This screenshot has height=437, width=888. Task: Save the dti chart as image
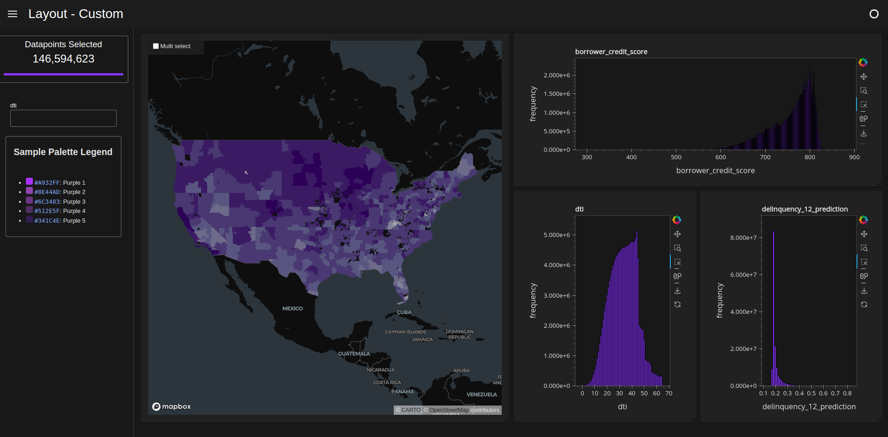(x=677, y=291)
